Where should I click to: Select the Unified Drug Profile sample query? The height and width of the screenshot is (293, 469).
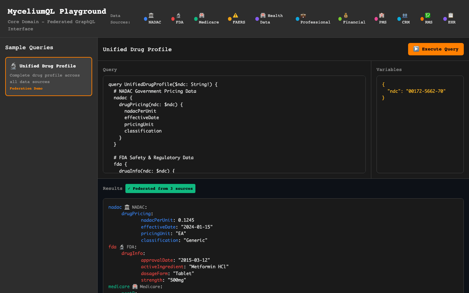coord(49,77)
